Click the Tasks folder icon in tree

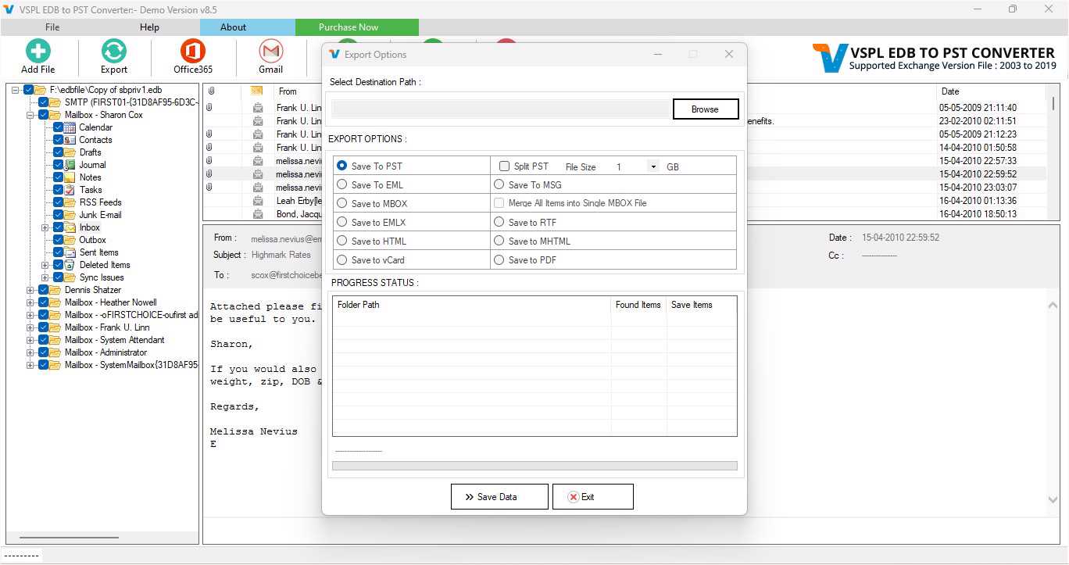70,190
